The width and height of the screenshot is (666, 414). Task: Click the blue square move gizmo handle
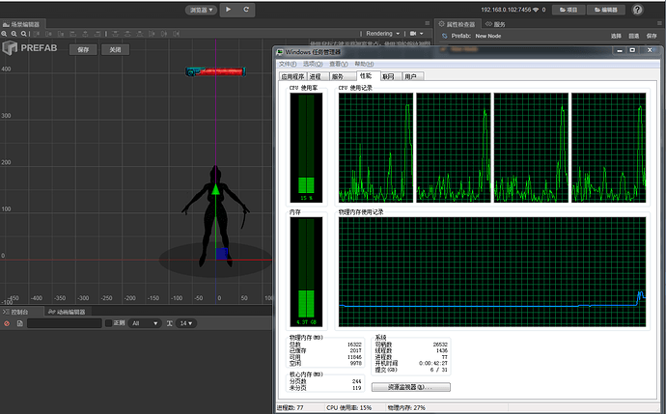coord(222,255)
